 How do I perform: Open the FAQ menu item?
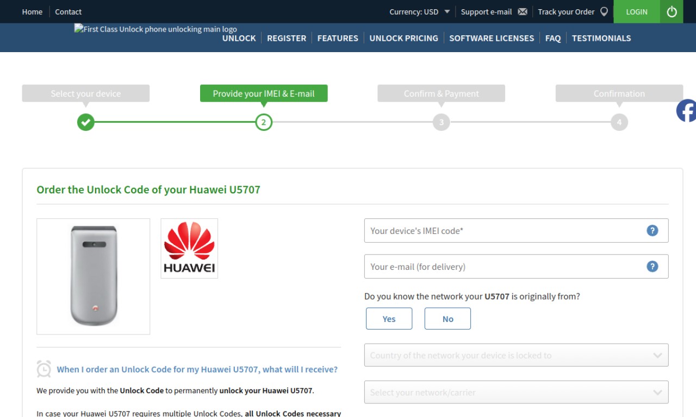click(x=553, y=38)
